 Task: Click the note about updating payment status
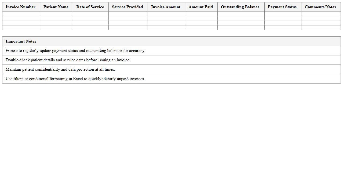coord(171,51)
